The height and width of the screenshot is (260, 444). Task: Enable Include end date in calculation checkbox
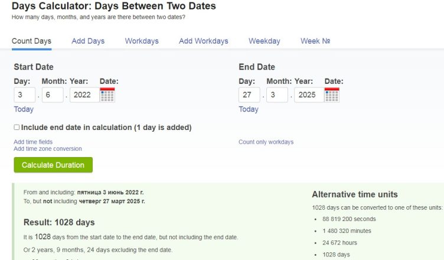click(x=17, y=127)
